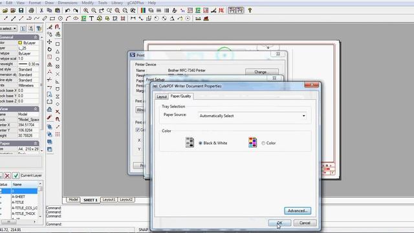The width and height of the screenshot is (414, 233).
Task: Select the SHEET 1 tab
Action: point(91,200)
